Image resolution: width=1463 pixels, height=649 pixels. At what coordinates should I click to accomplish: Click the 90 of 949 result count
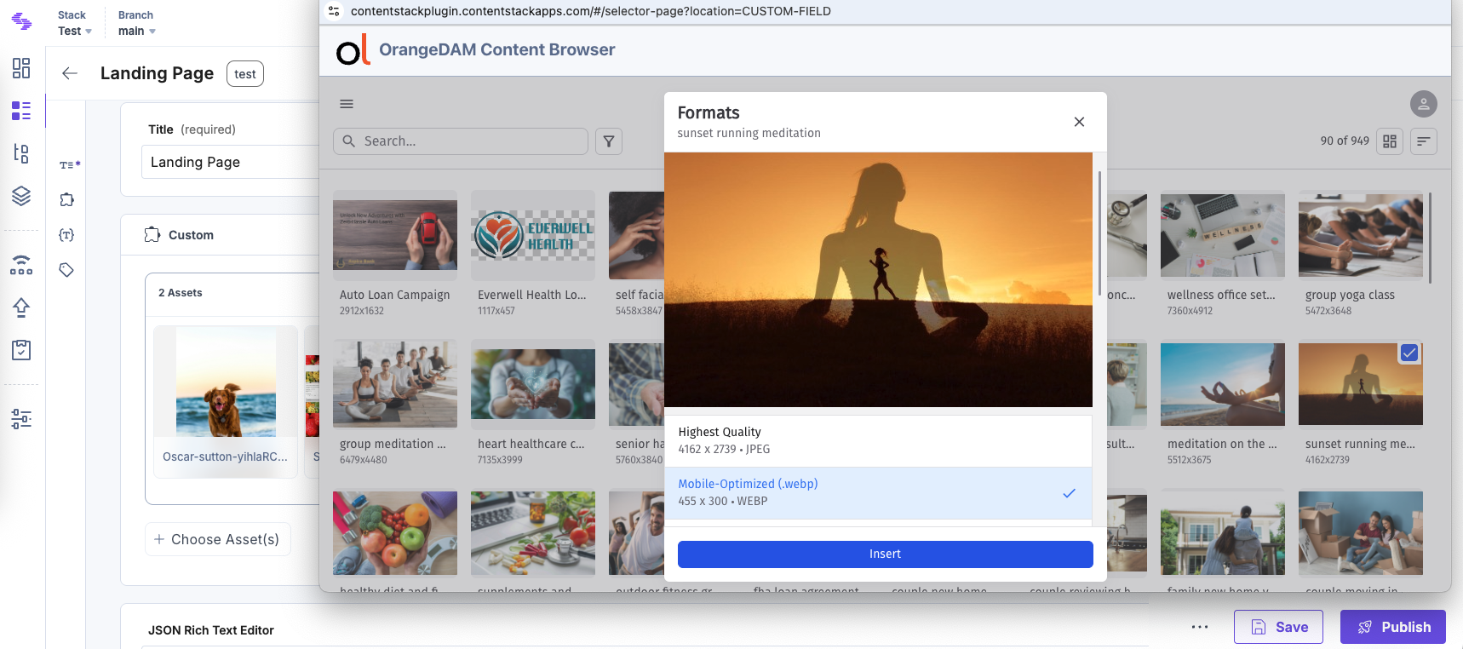1345,141
